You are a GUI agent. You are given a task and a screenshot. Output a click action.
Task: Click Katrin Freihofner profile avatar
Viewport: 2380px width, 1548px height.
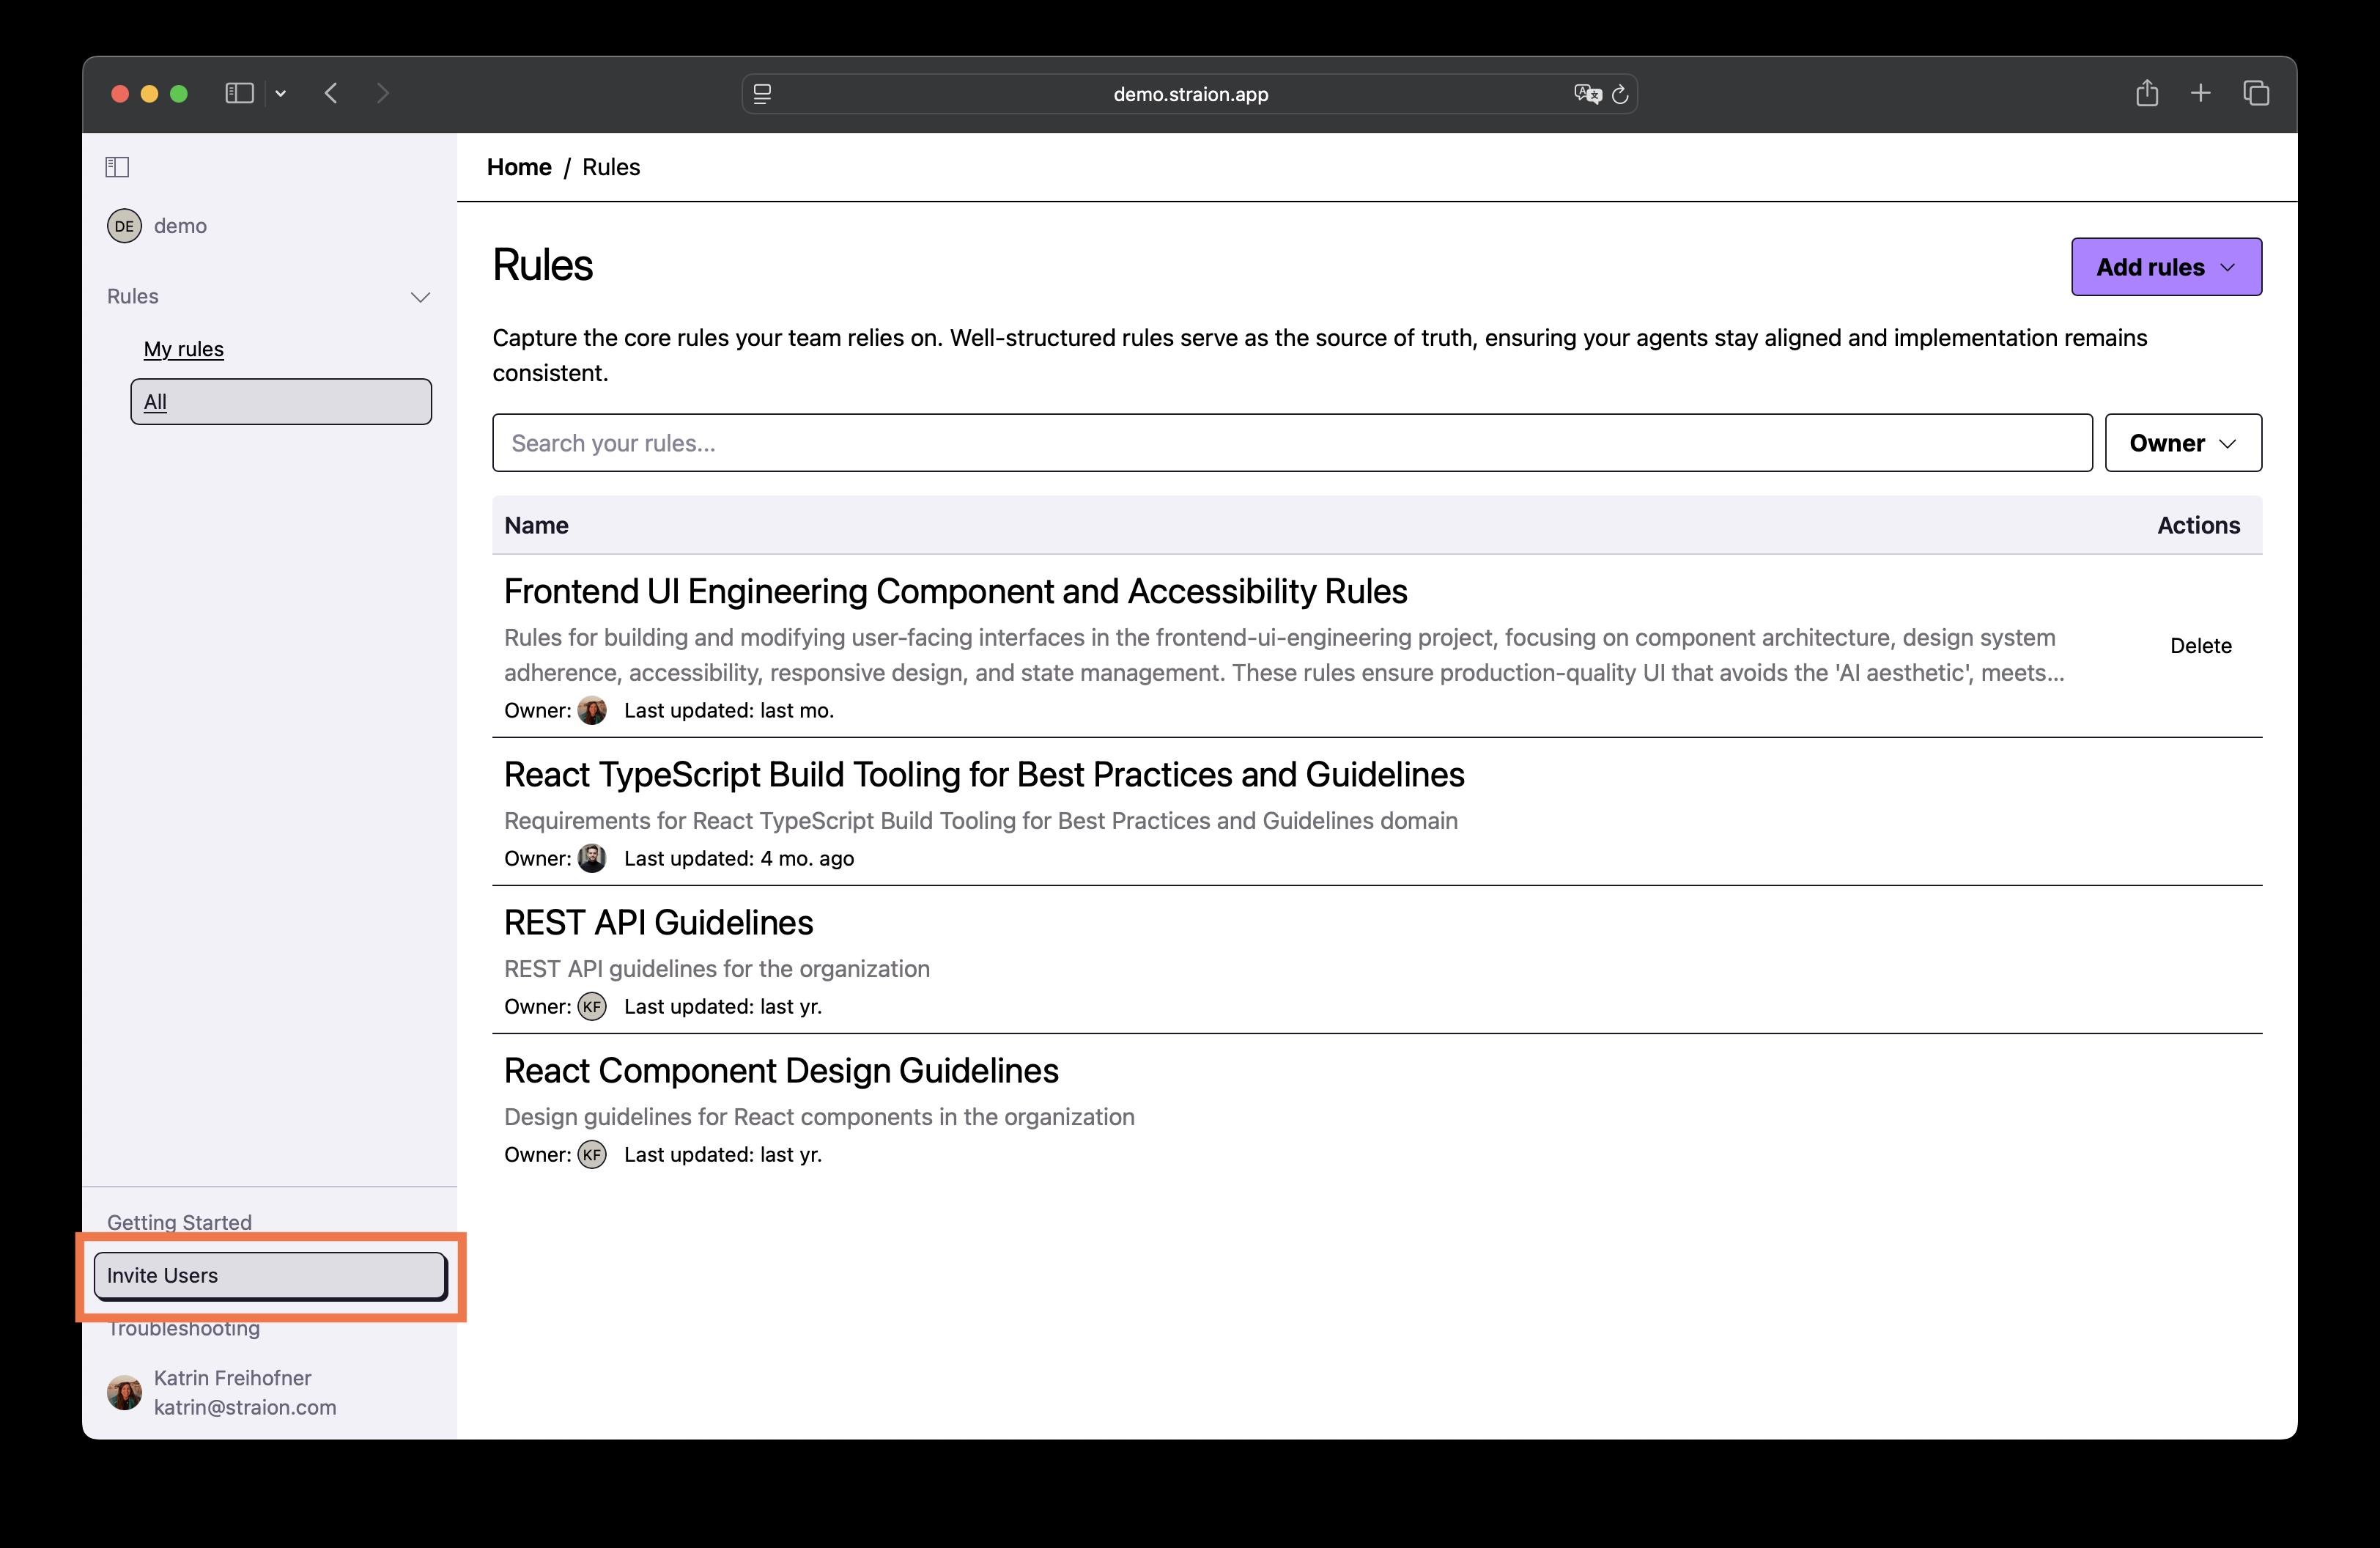click(x=124, y=1392)
